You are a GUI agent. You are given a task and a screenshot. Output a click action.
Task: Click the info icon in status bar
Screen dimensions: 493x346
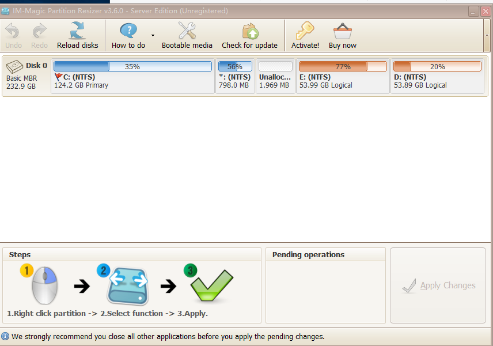pos(5,337)
